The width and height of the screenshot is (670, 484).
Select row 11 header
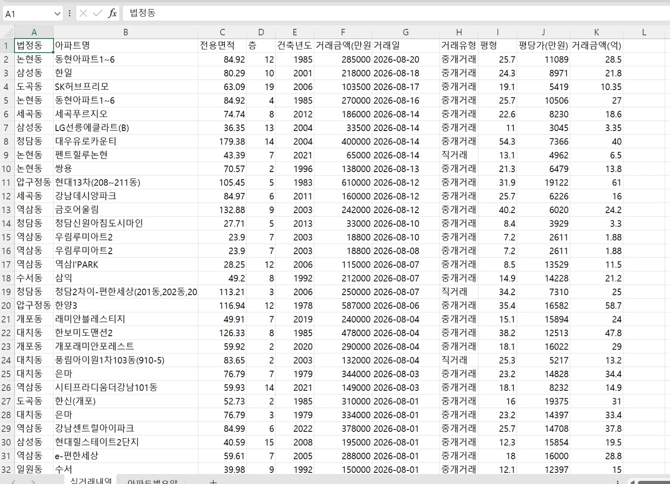[7, 182]
